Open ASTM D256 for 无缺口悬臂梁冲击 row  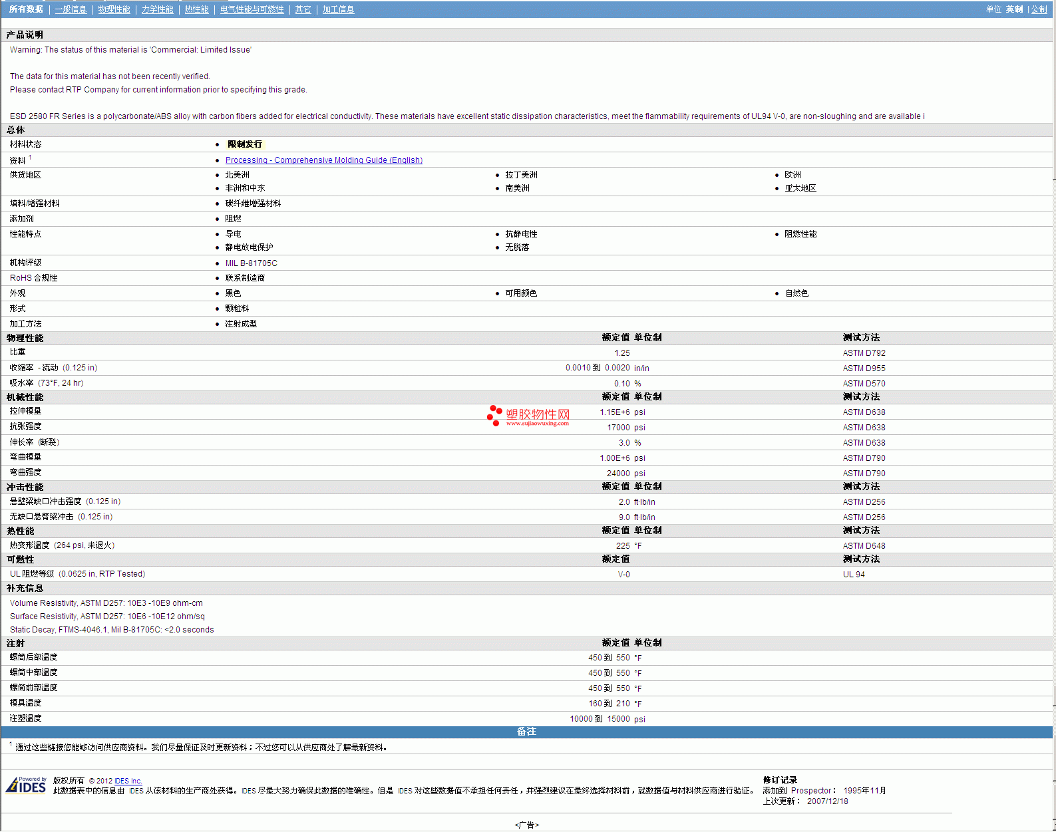coord(864,517)
